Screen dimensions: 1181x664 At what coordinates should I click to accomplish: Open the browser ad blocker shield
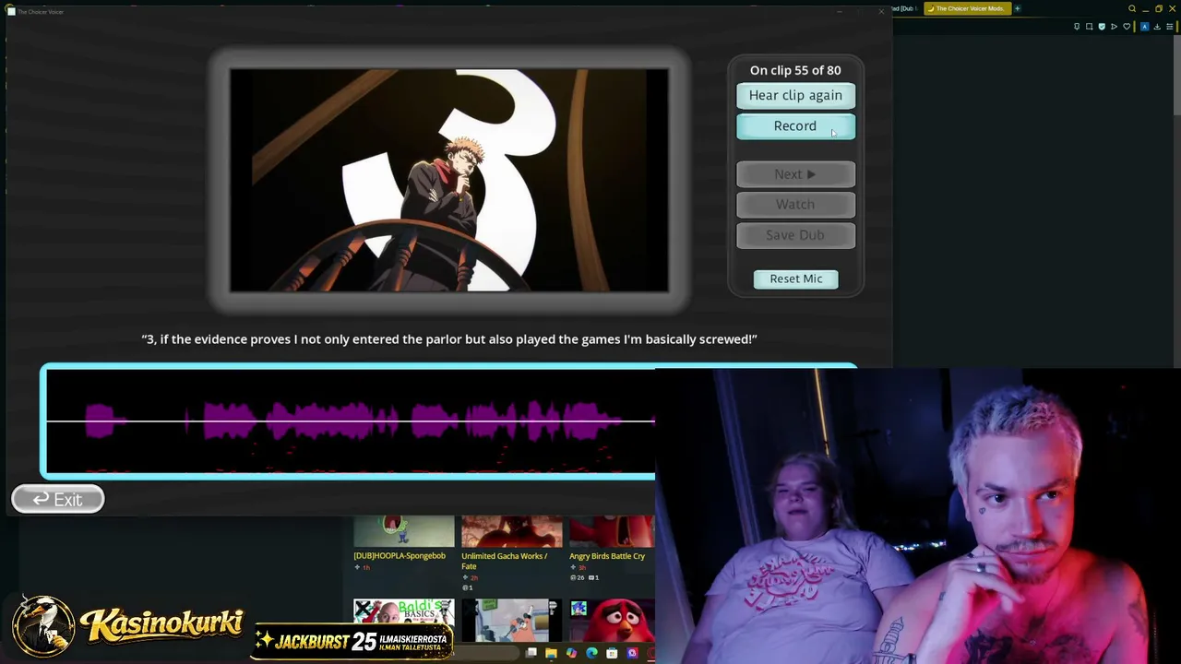click(1102, 27)
